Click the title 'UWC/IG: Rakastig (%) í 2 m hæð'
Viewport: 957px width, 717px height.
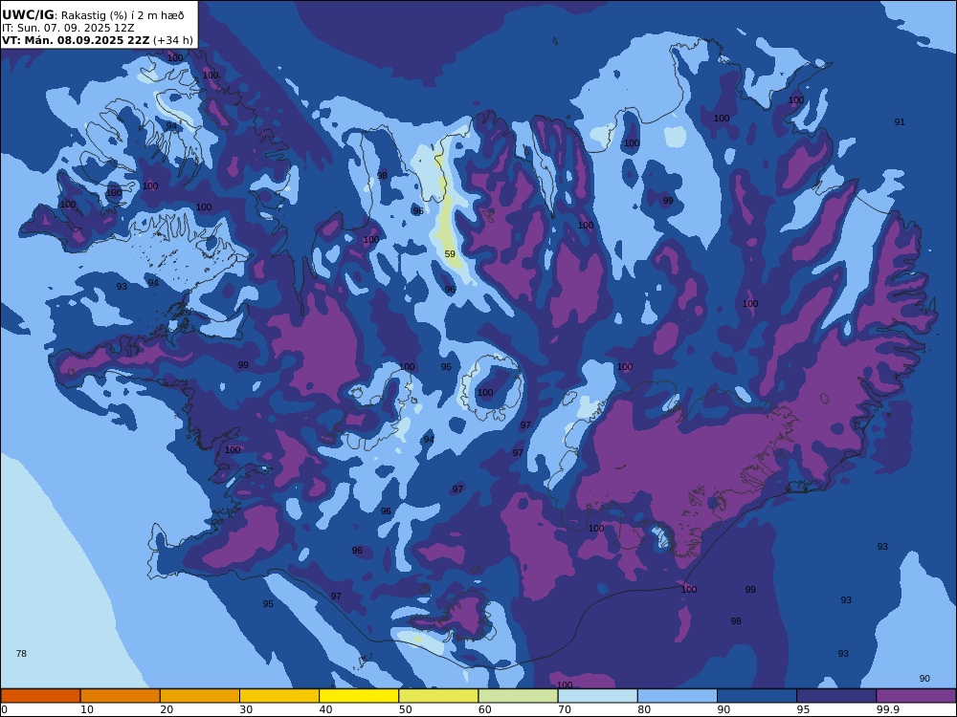coord(93,15)
